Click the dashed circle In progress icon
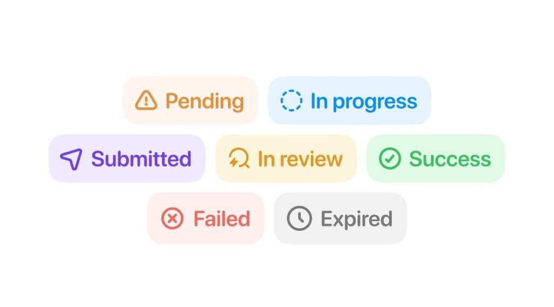 (291, 101)
